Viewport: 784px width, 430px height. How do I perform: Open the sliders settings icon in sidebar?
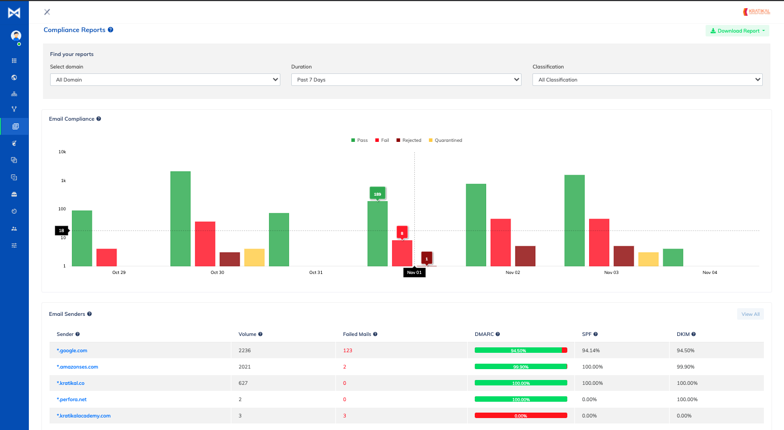click(14, 245)
